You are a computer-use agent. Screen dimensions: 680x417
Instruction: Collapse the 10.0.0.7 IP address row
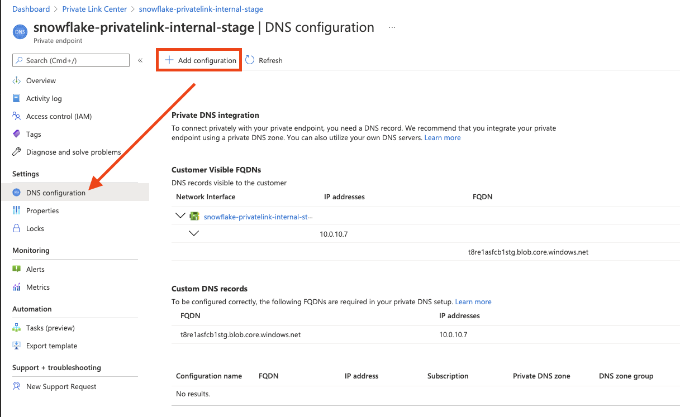pyautogui.click(x=194, y=233)
